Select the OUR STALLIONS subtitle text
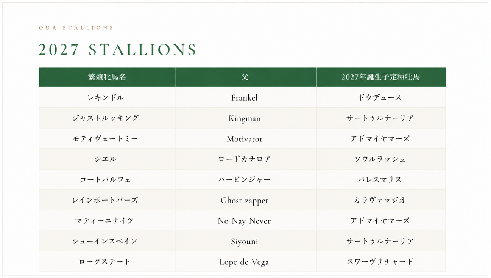Screen dimensions: 491x278 (x=76, y=28)
